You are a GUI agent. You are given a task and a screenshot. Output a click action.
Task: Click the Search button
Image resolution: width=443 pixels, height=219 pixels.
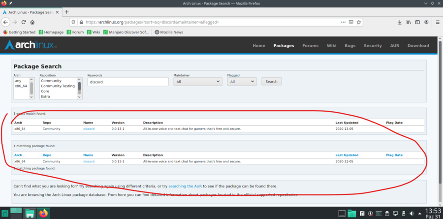click(272, 81)
